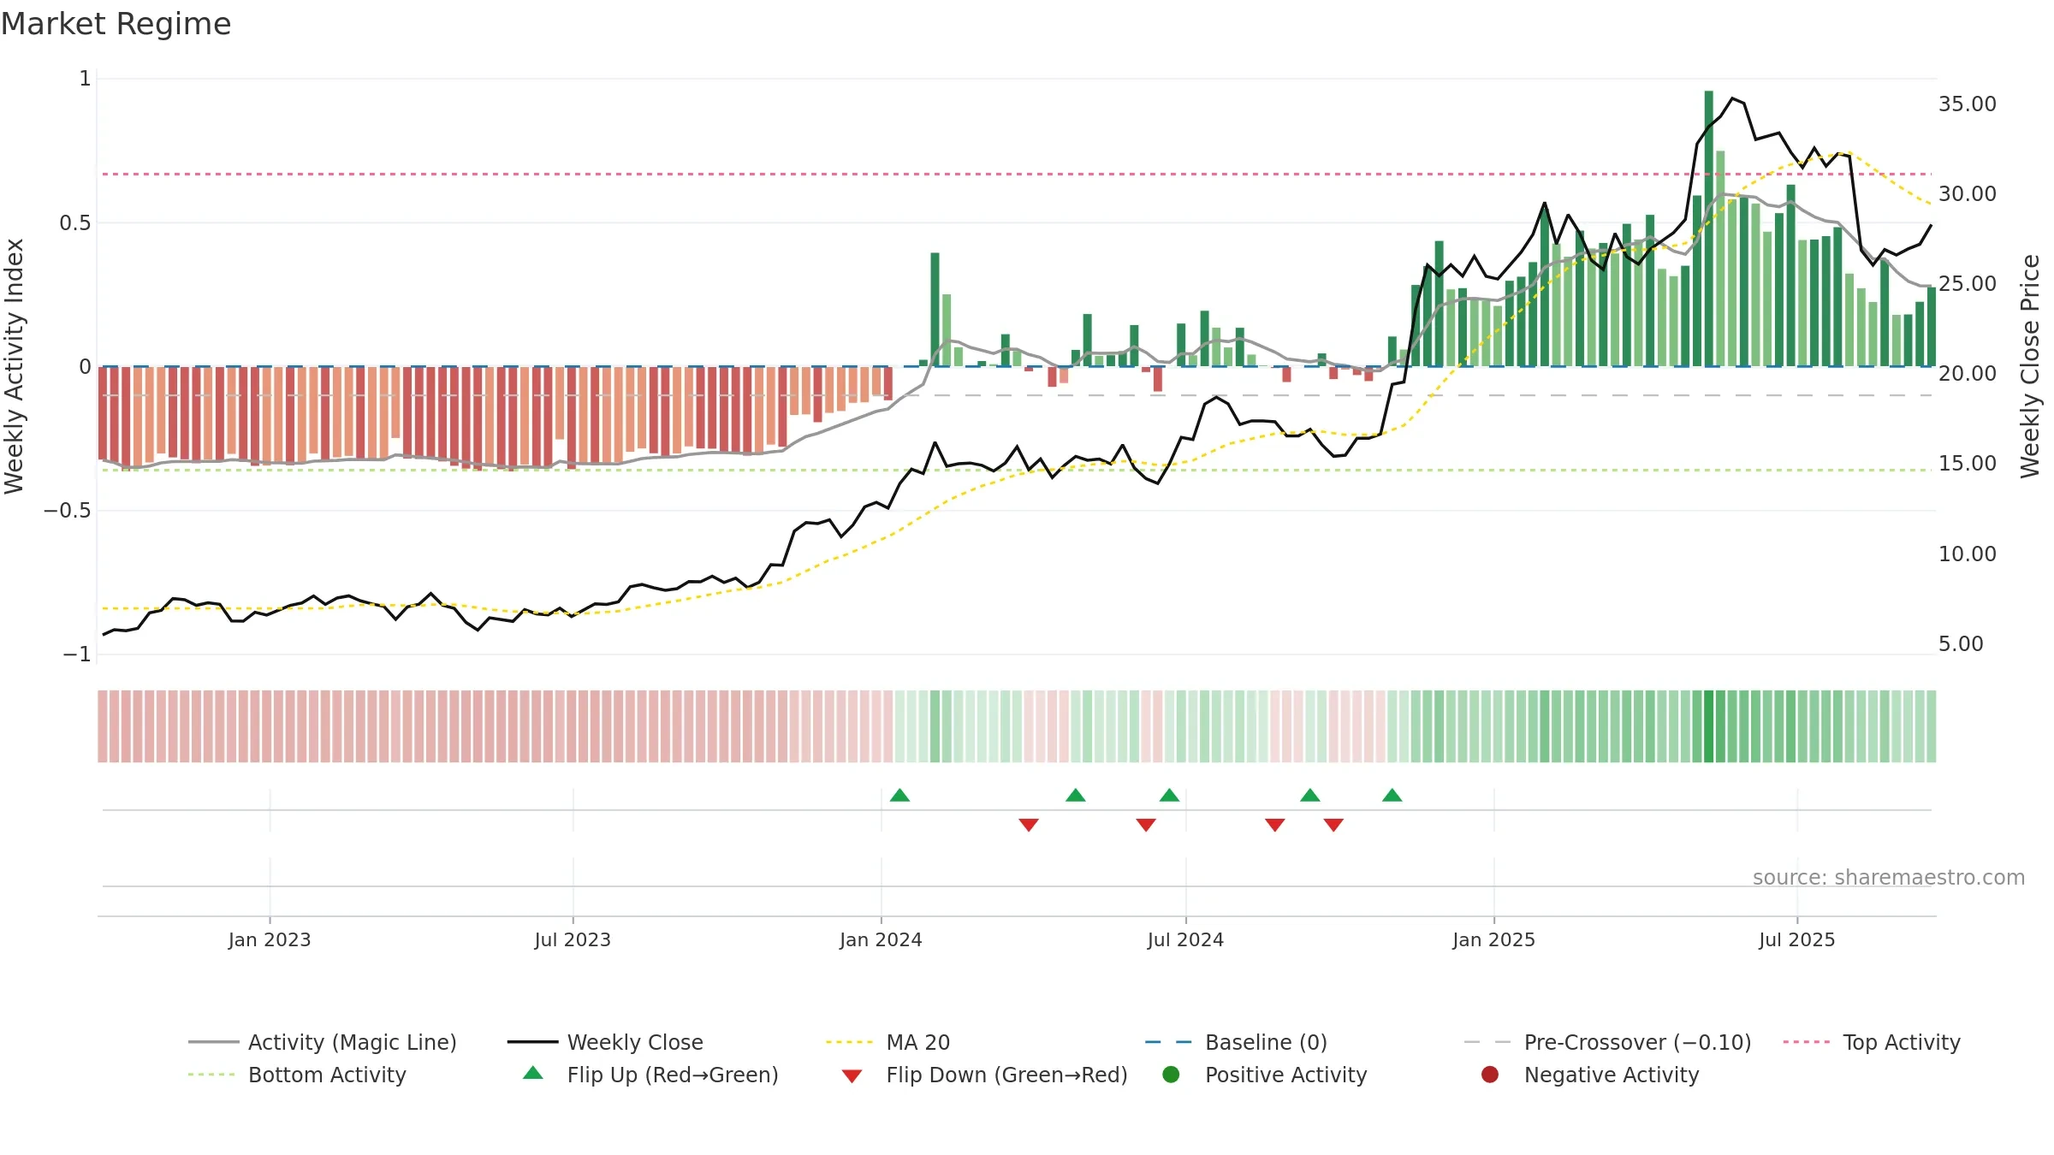Click the first green flip-up marker near Jan 2024
The width and height of the screenshot is (2054, 1155).
point(899,795)
